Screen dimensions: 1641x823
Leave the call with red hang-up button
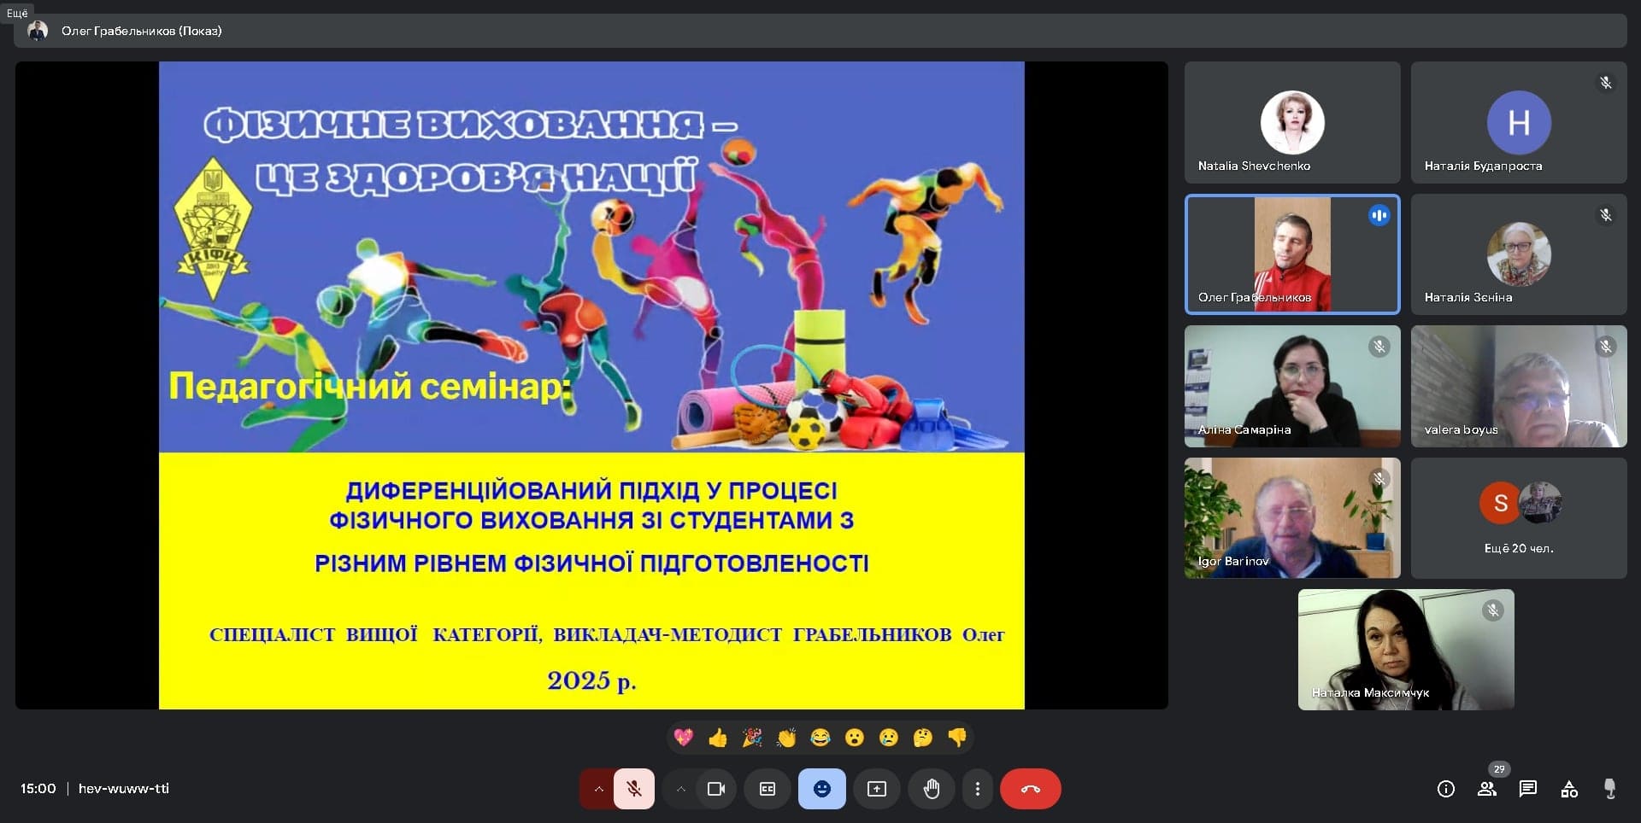pyautogui.click(x=1031, y=789)
